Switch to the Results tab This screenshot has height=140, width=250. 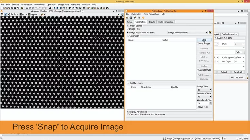point(152,22)
